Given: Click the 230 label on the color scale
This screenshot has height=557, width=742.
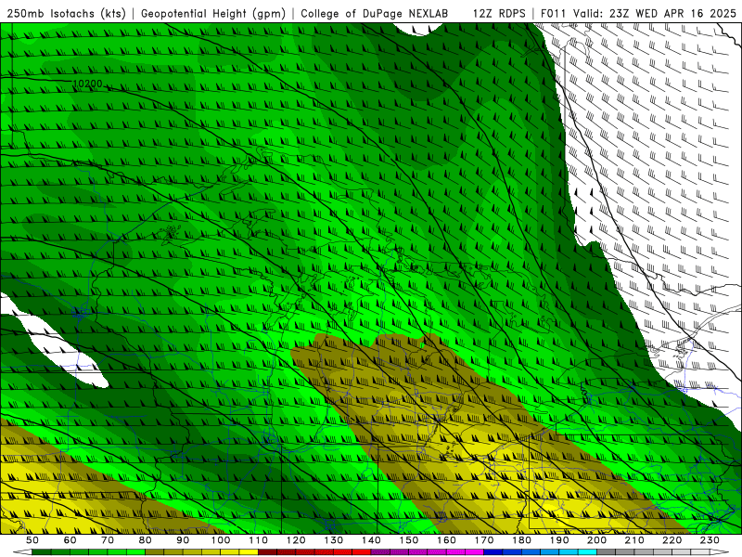Looking at the screenshot, I should 710,540.
